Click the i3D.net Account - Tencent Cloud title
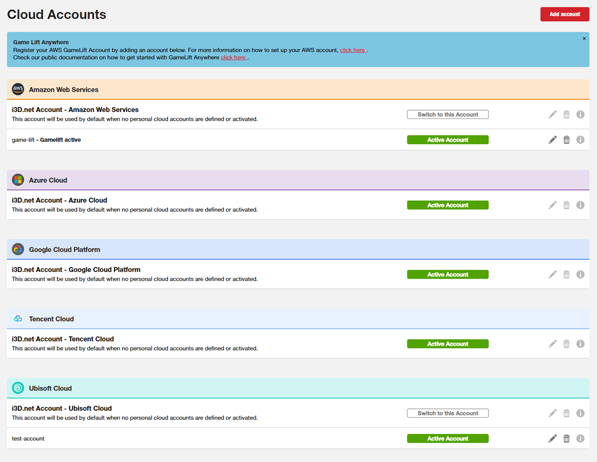 (x=62, y=339)
